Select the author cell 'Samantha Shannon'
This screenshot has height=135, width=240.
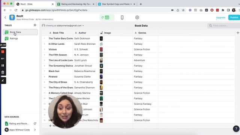(86, 87)
